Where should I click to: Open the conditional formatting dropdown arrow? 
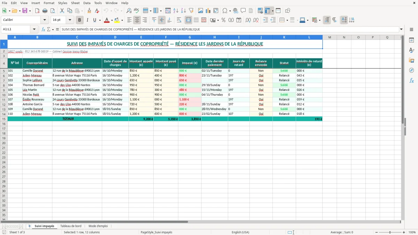pyautogui.click(x=320, y=20)
